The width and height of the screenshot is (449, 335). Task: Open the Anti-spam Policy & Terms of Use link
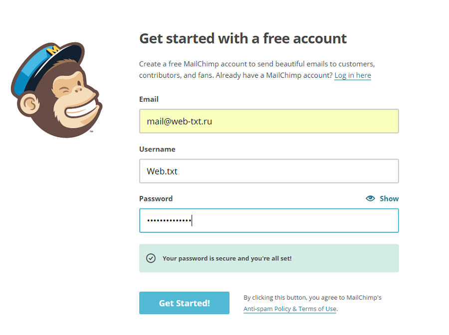[290, 309]
